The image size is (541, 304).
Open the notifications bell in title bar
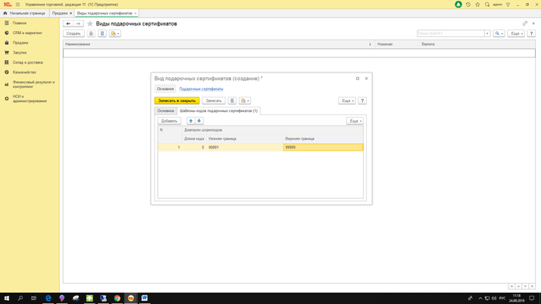click(x=458, y=5)
